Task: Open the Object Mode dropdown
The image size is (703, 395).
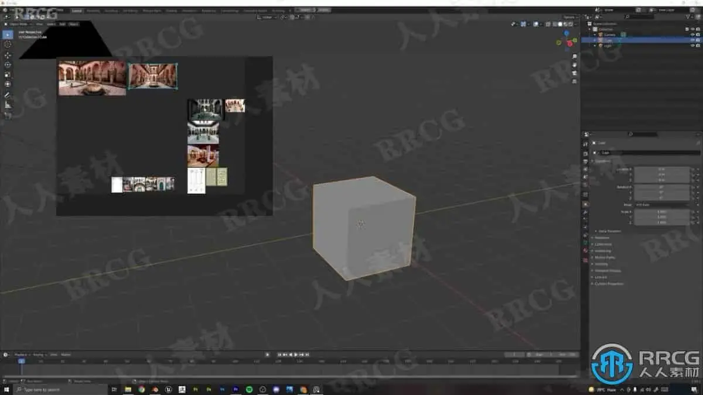Action: pos(18,24)
